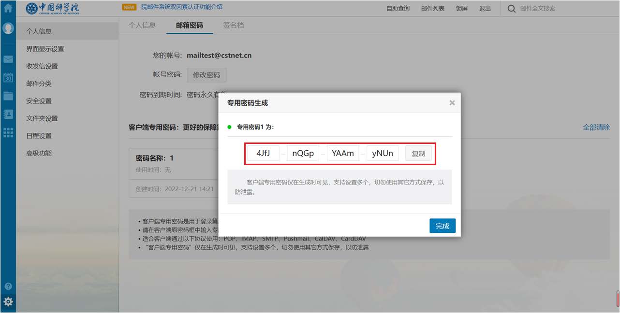Click the 复制 button to copy password
Image resolution: width=620 pixels, height=313 pixels.
tap(418, 154)
